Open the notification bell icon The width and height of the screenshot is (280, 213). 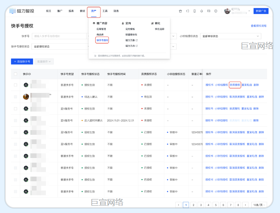201,11
